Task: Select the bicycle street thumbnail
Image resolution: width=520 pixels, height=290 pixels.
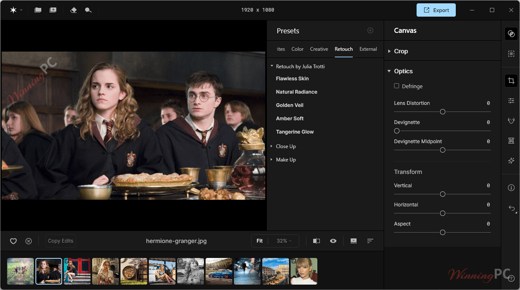Action: click(247, 271)
